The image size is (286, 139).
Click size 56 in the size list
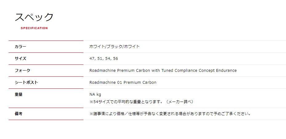tap(115, 59)
